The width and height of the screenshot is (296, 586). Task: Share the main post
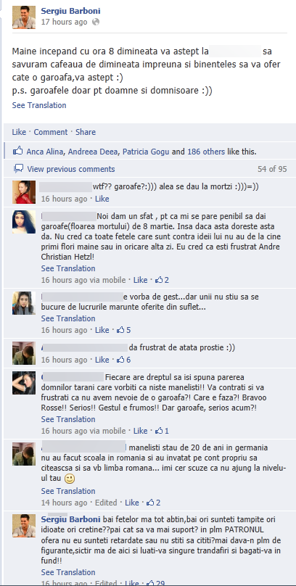click(86, 132)
